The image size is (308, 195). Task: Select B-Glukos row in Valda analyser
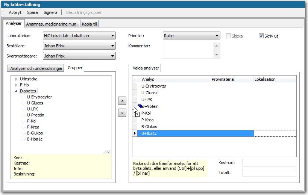click(217, 127)
